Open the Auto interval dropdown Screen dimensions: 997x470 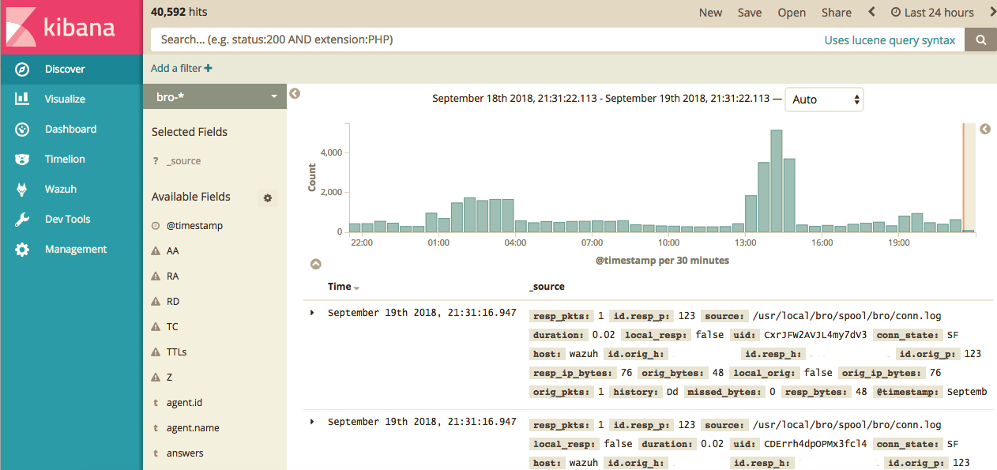coord(824,100)
